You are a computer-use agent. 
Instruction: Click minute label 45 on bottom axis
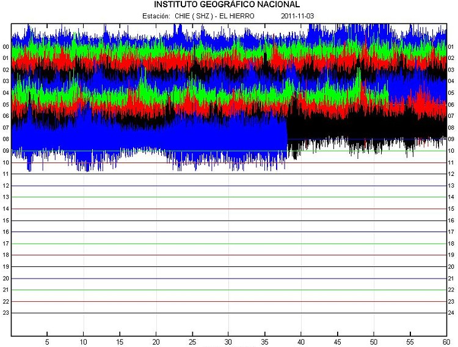(337, 342)
